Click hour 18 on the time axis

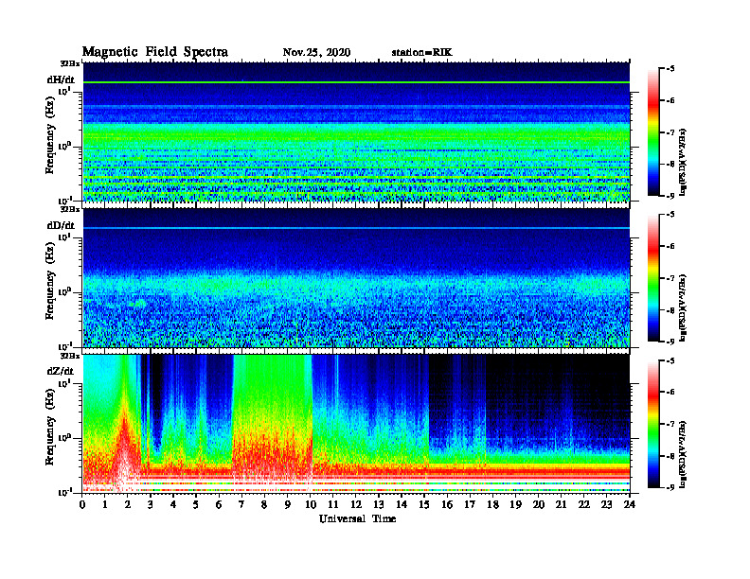pos(492,504)
